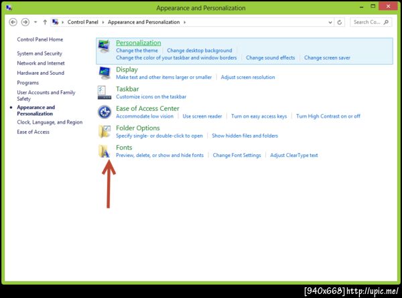Click Show hidden files and folders
402x298 pixels.
tap(245, 136)
